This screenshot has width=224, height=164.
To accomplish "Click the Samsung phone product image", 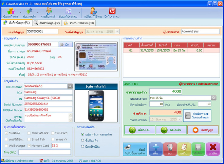I will pos(96,106).
